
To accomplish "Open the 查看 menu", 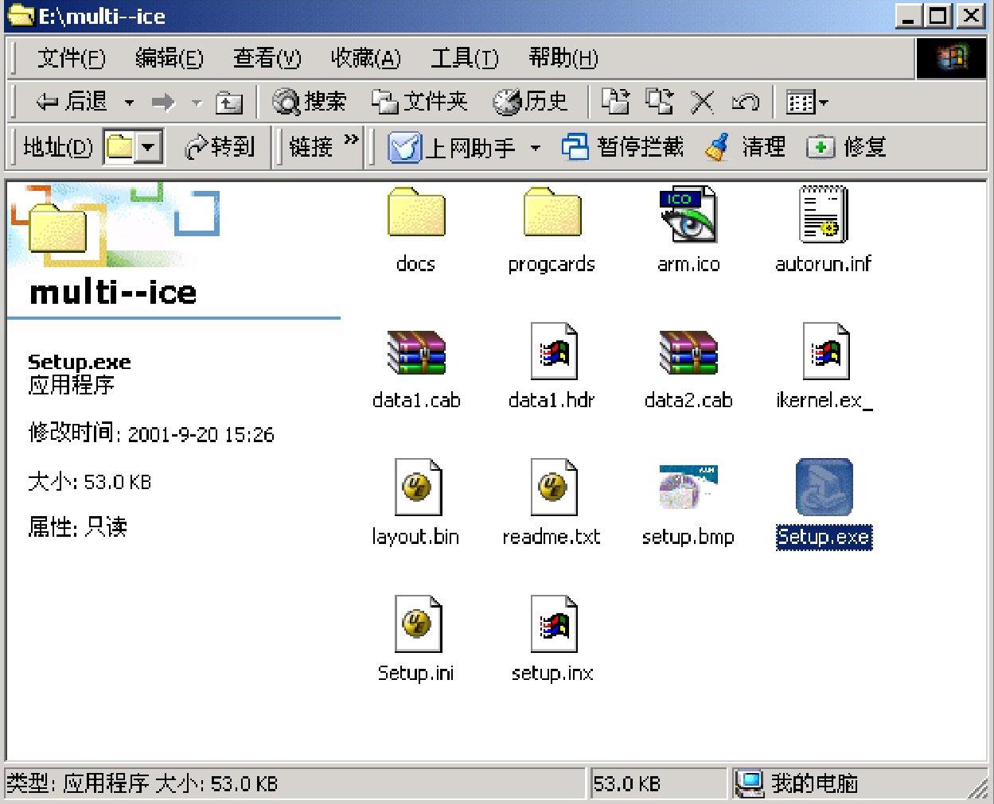I will pyautogui.click(x=267, y=57).
